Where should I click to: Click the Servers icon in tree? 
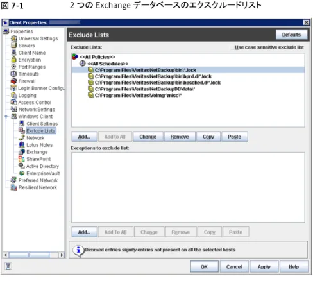(14, 46)
